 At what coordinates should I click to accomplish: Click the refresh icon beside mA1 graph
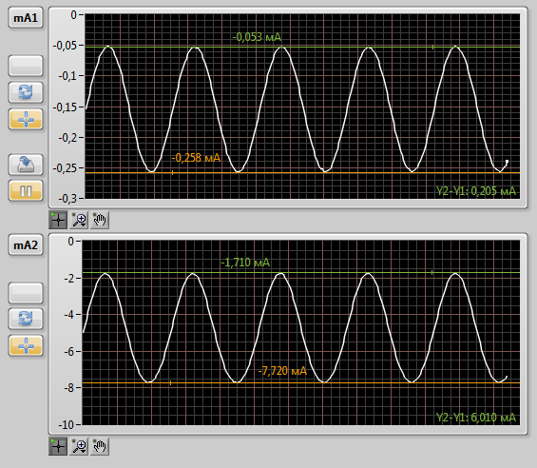pyautogui.click(x=26, y=92)
